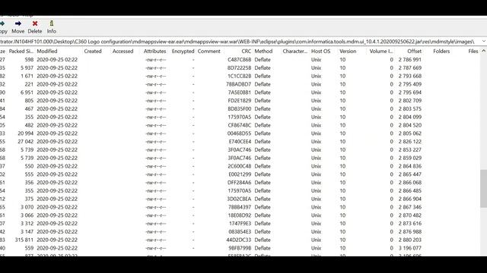Click packed size 315 811

24,240
